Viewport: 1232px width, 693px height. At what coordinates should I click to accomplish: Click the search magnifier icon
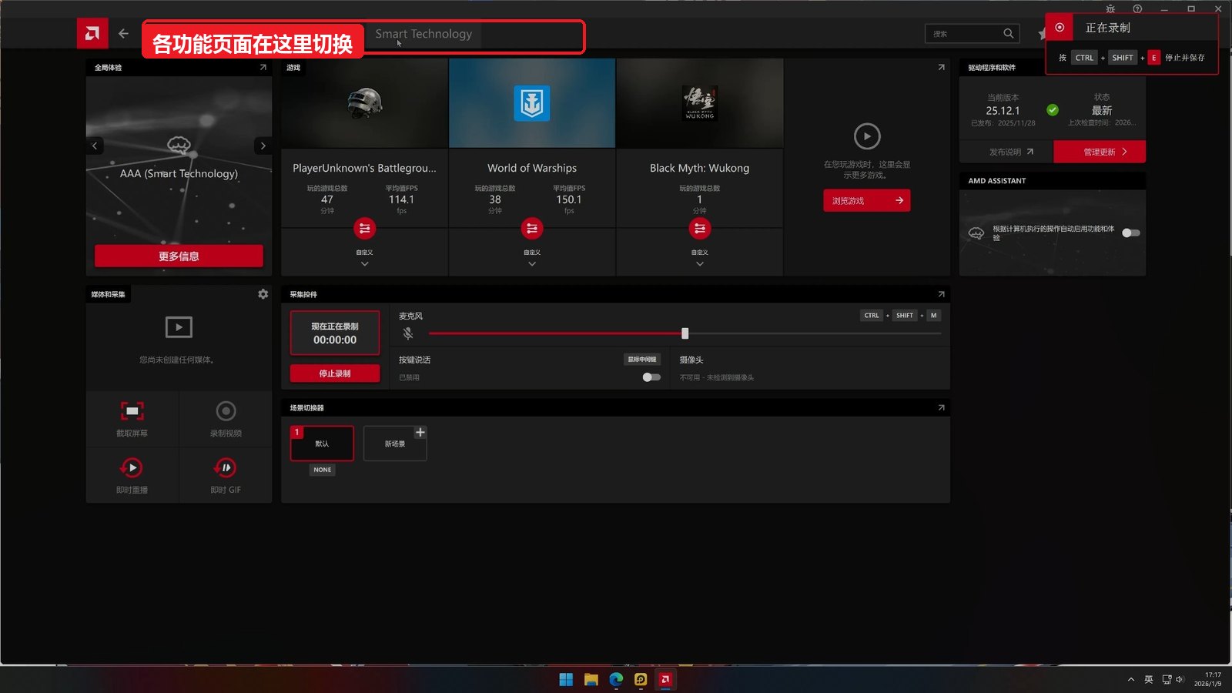(x=1009, y=33)
